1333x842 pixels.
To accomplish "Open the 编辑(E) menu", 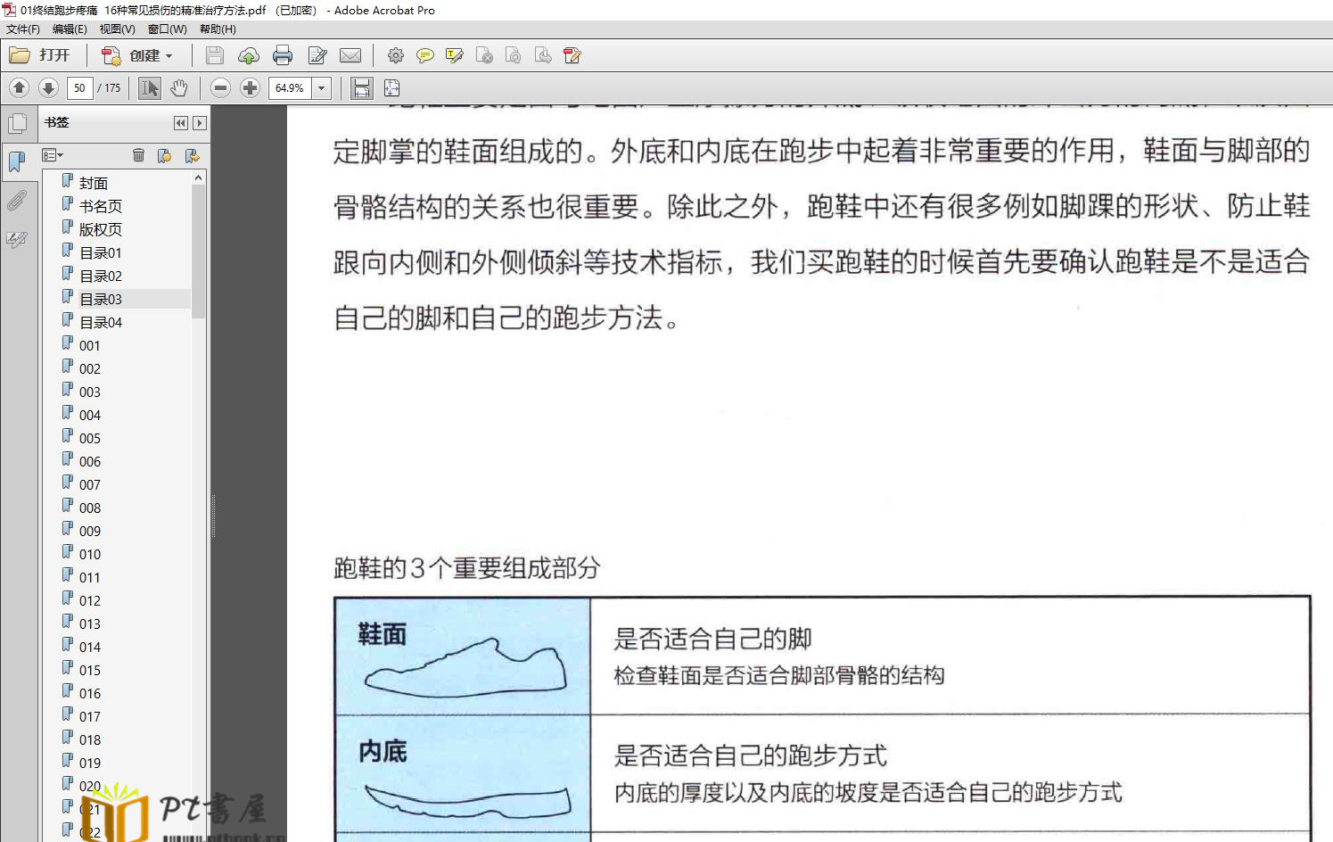I will [x=70, y=29].
